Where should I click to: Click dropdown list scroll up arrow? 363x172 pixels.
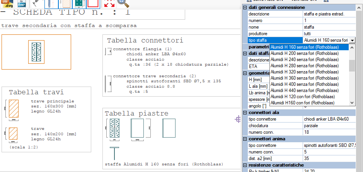point(352,47)
